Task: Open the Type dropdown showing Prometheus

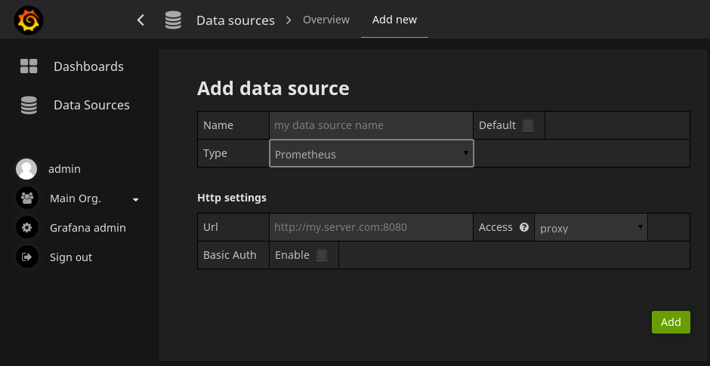Action: pyautogui.click(x=371, y=154)
